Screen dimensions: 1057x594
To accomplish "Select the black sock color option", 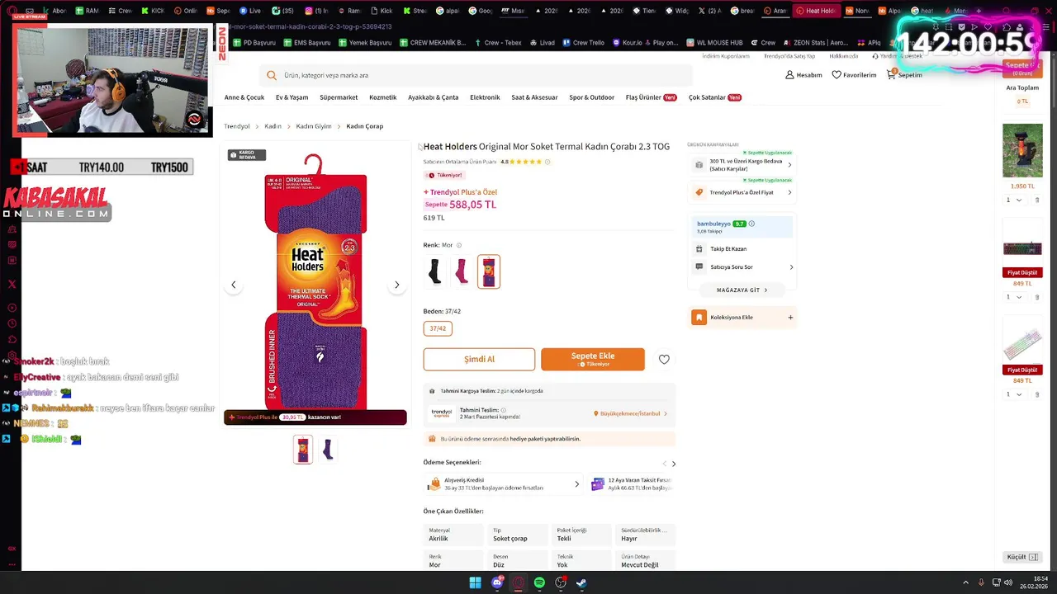I will [435, 271].
